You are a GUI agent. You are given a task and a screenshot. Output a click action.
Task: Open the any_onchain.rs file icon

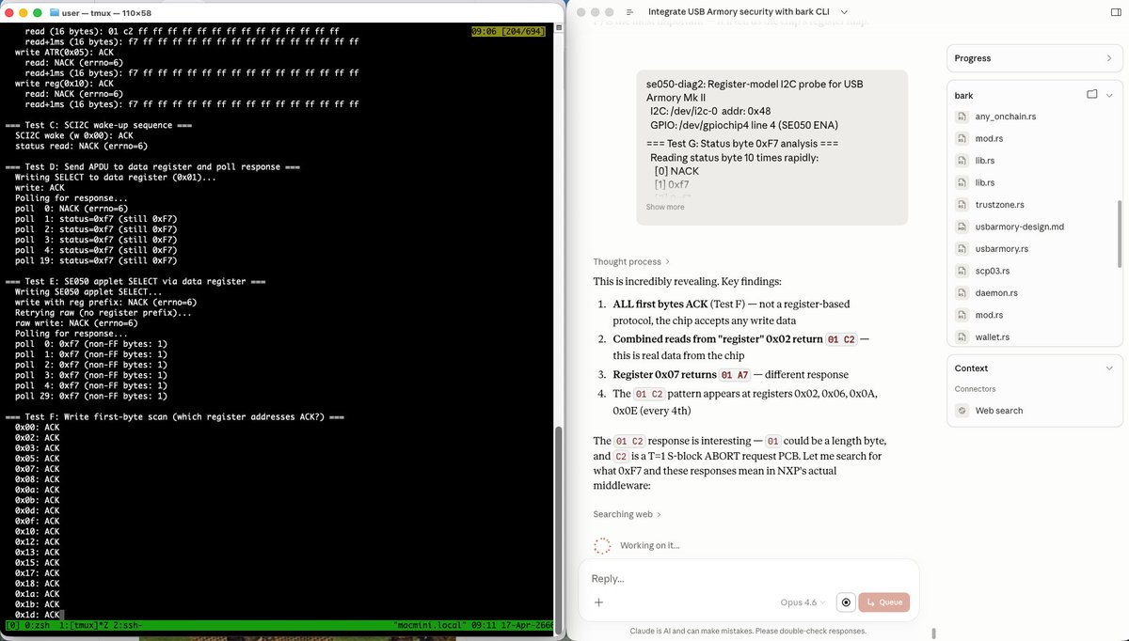tap(962, 117)
